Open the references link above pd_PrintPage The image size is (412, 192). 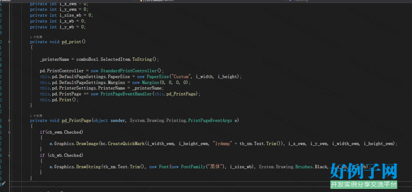tap(36, 116)
